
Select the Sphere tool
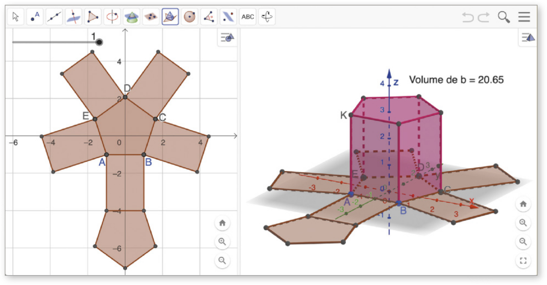(190, 17)
